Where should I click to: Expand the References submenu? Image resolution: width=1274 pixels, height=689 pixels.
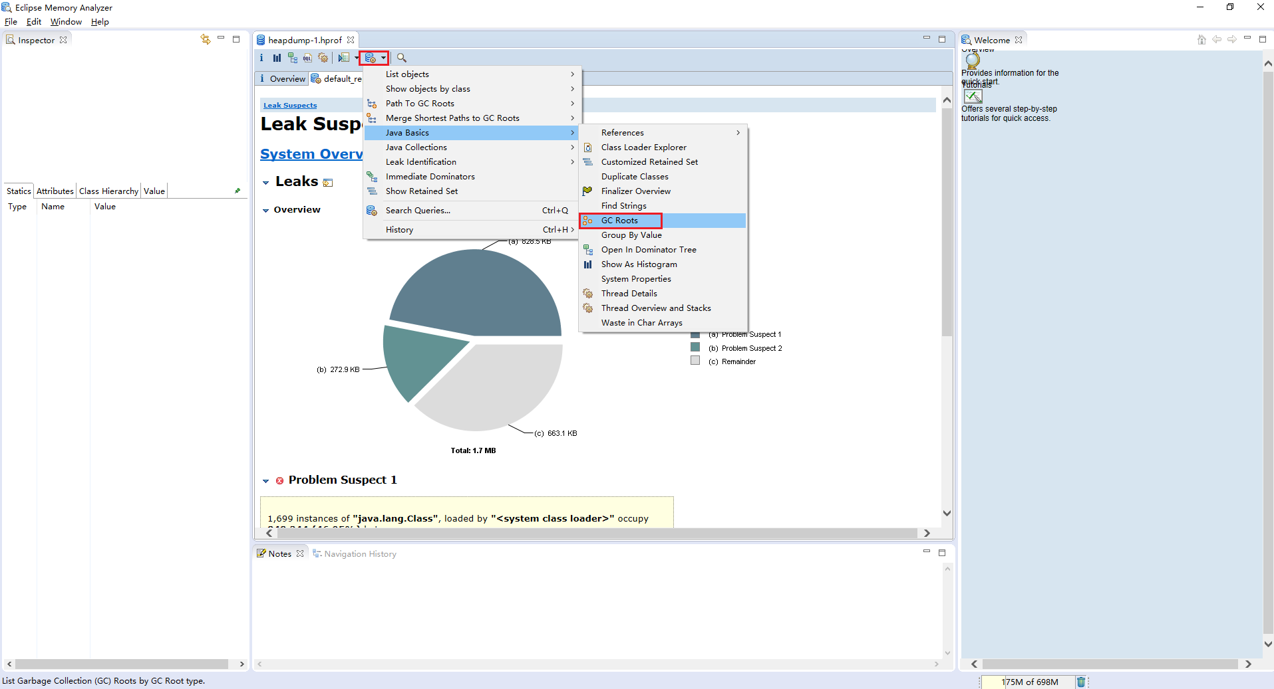pyautogui.click(x=663, y=133)
